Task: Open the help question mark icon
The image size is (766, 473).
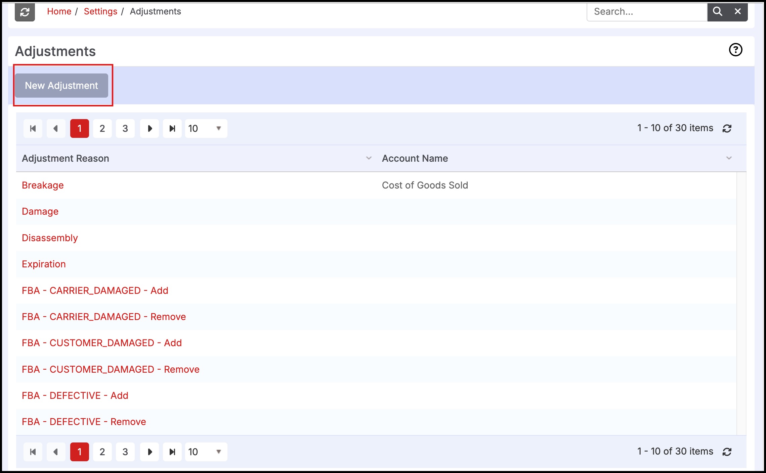Action: pyautogui.click(x=735, y=50)
